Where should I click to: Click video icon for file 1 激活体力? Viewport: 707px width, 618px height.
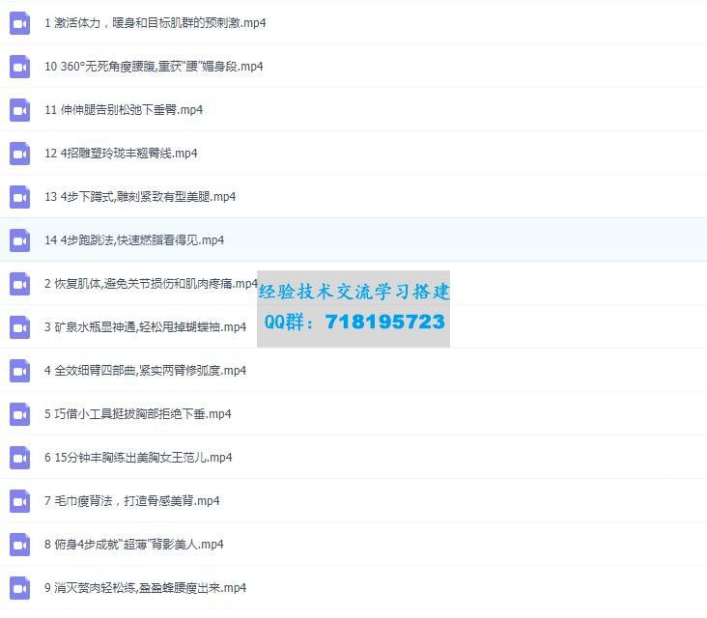click(20, 23)
